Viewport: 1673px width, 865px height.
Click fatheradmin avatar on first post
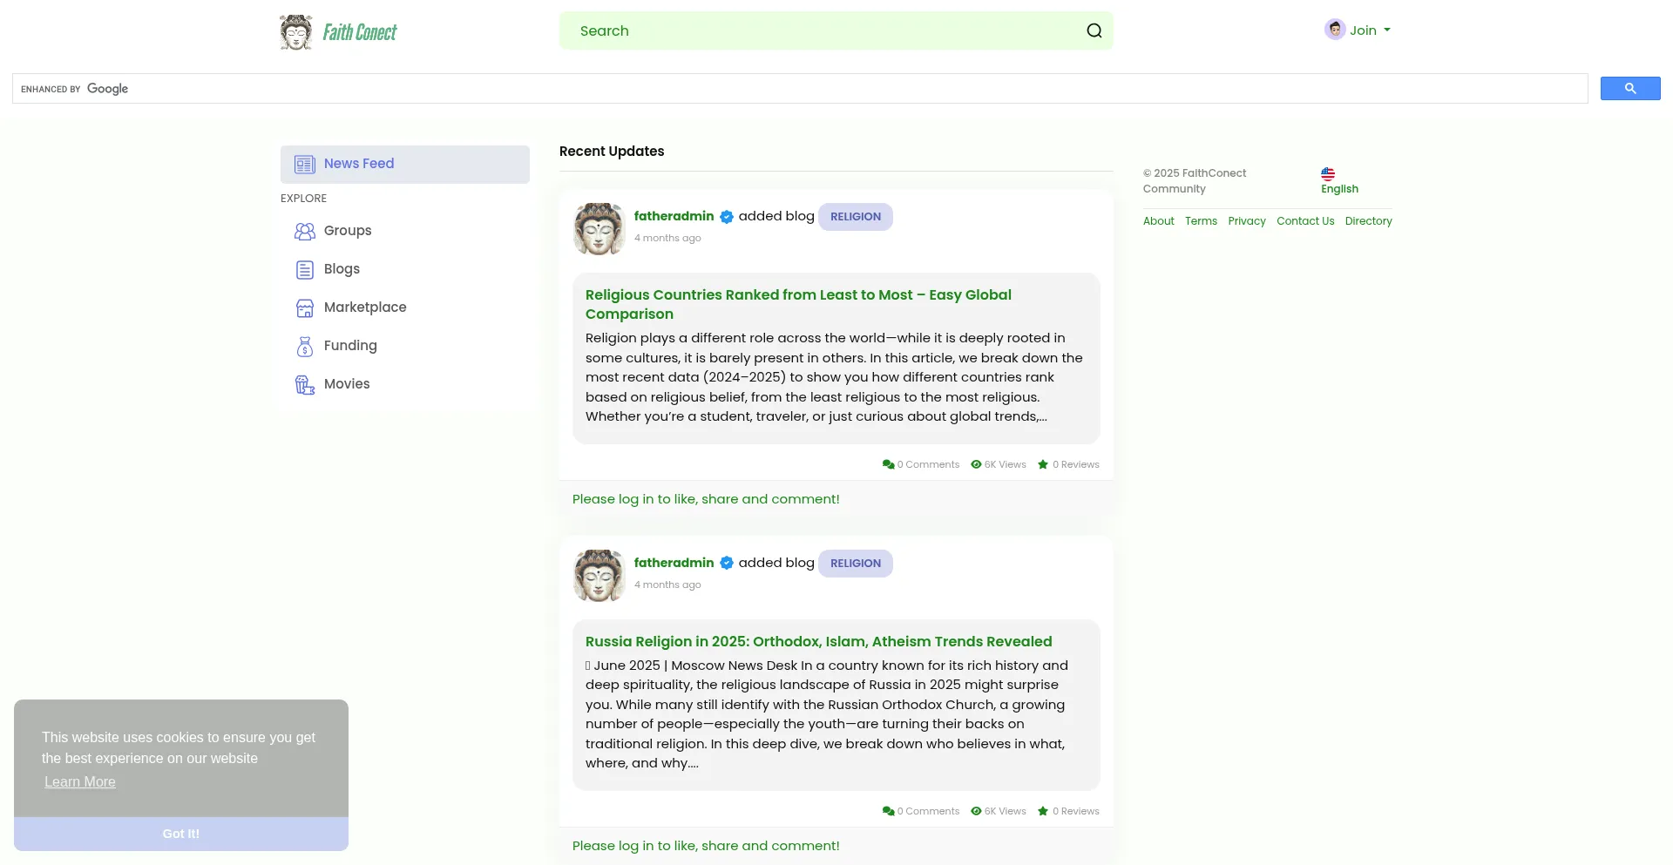click(599, 229)
